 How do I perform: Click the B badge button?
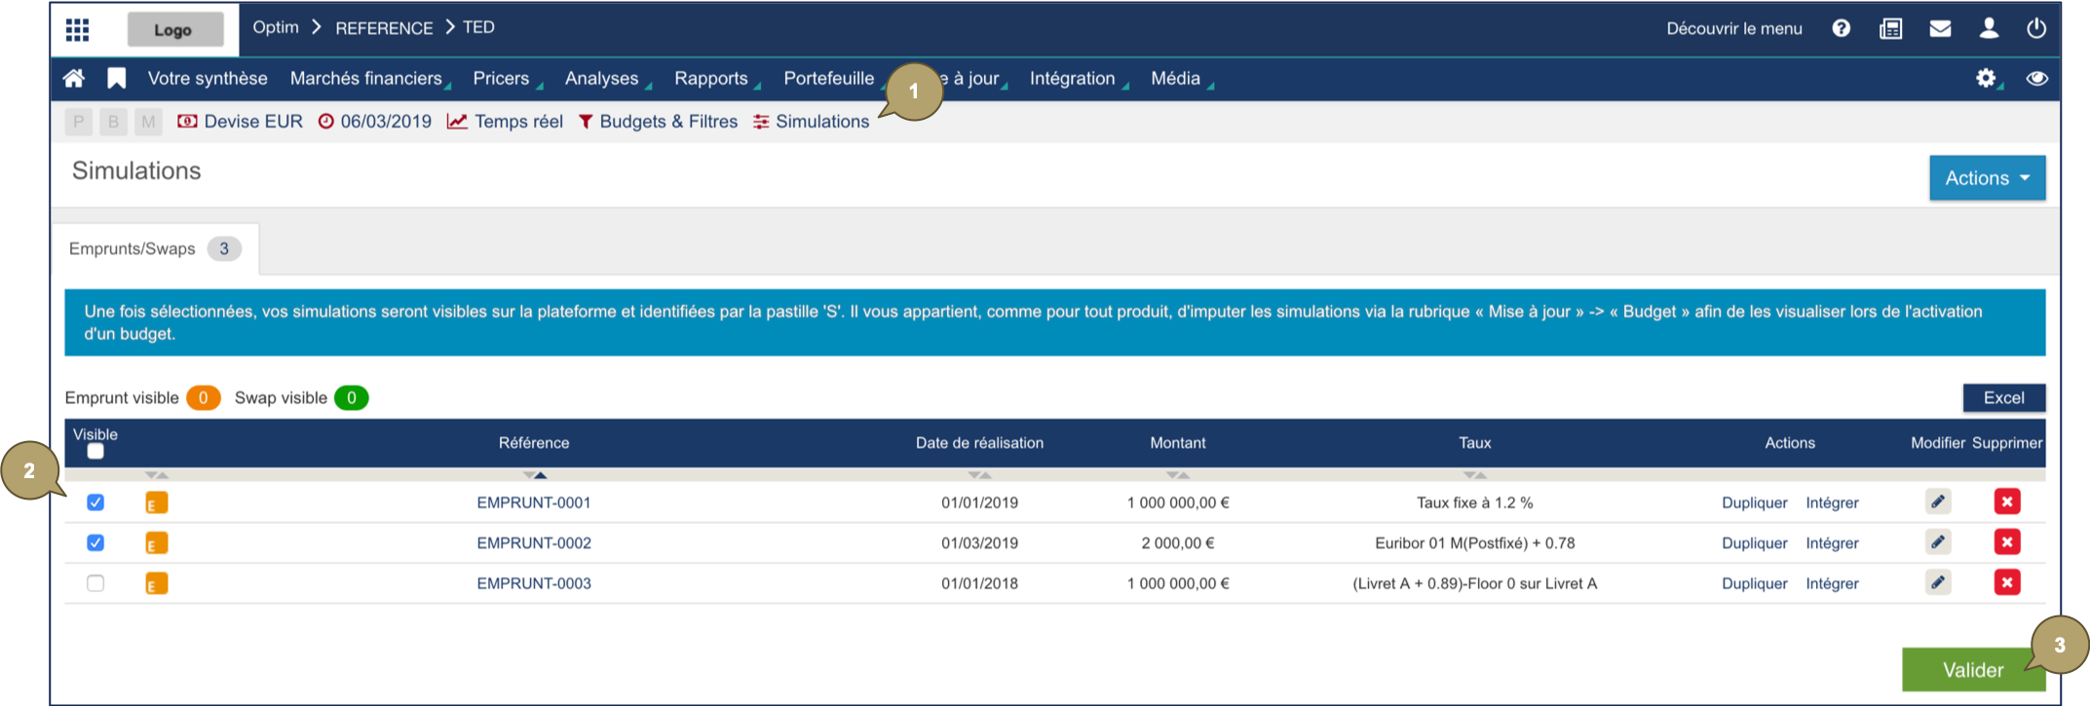[113, 122]
